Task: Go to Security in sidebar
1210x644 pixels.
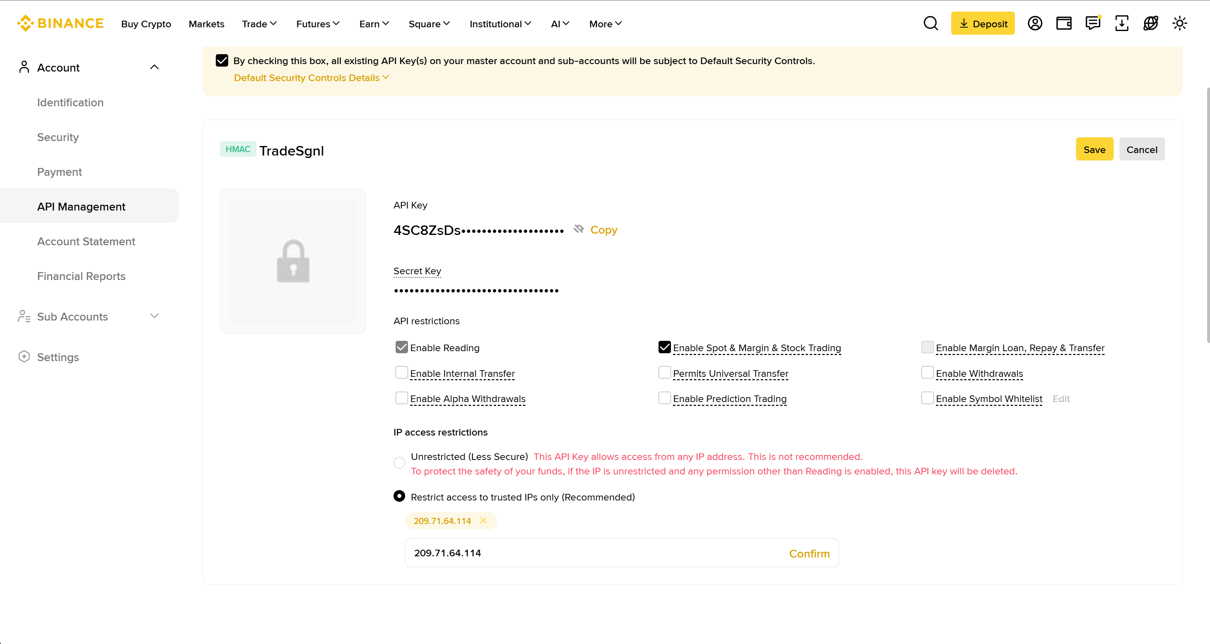Action: pos(58,137)
